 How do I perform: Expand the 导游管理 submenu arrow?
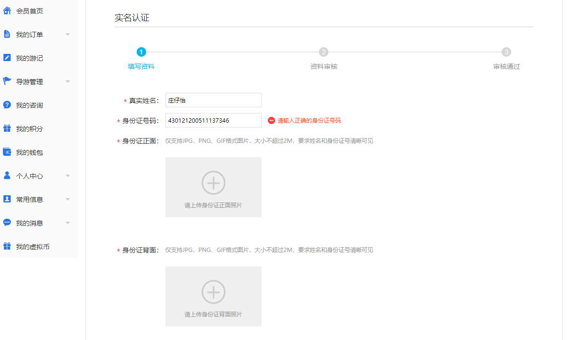(68, 82)
